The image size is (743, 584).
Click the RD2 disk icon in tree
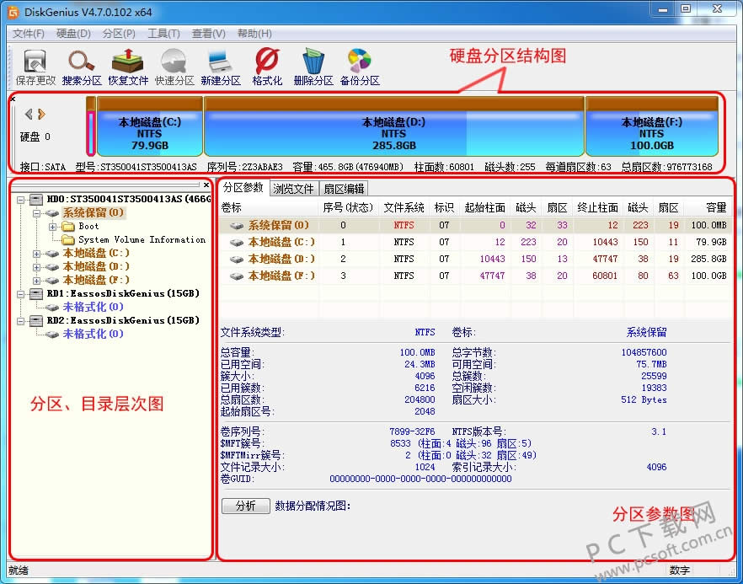pyautogui.click(x=36, y=320)
